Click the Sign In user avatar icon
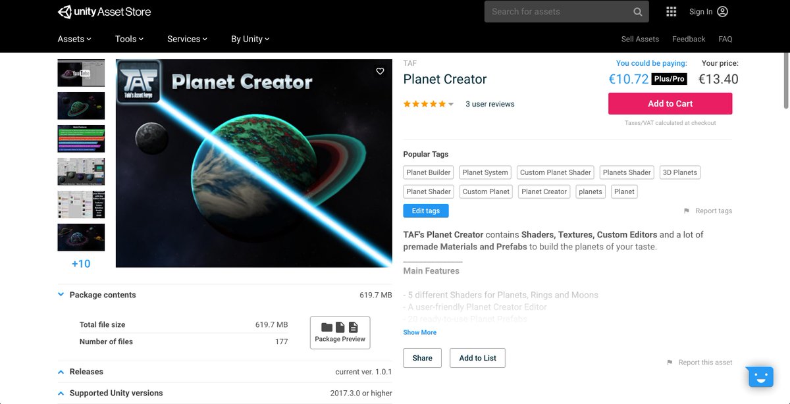 tap(722, 12)
